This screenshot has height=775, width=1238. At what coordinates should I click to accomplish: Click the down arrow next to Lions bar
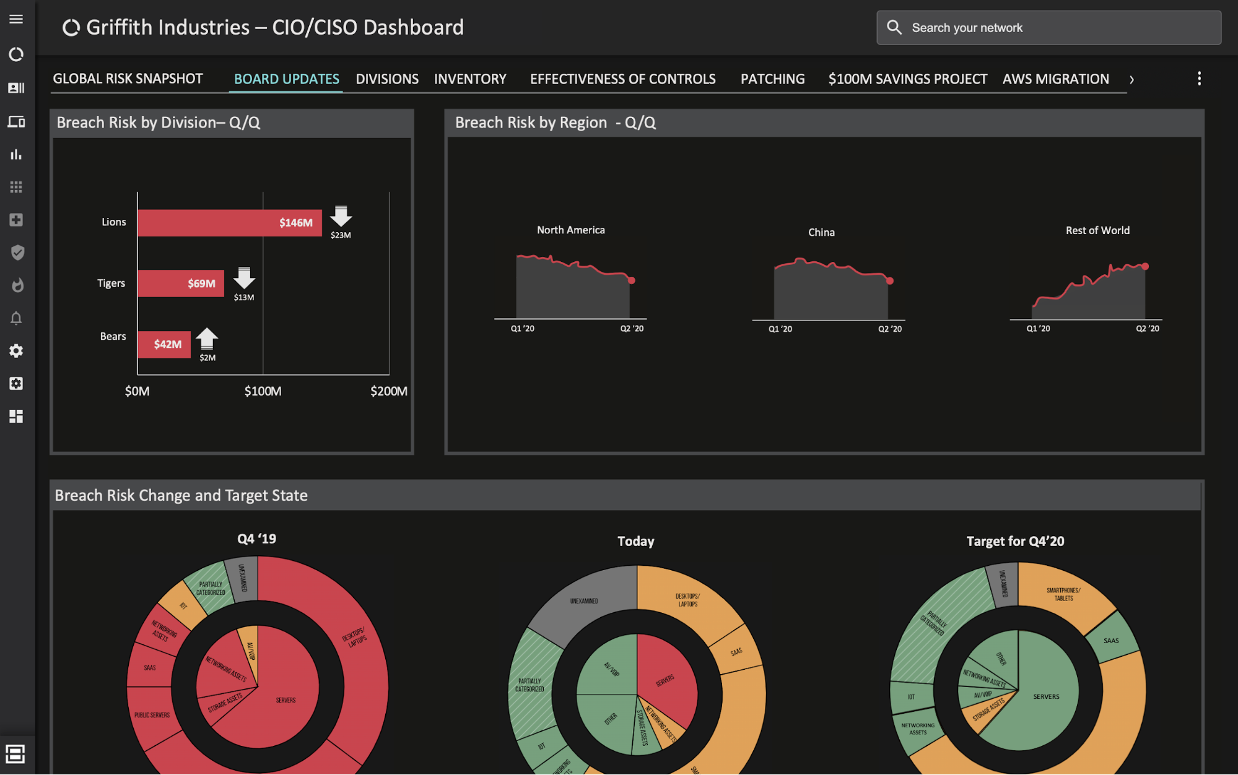tap(341, 216)
